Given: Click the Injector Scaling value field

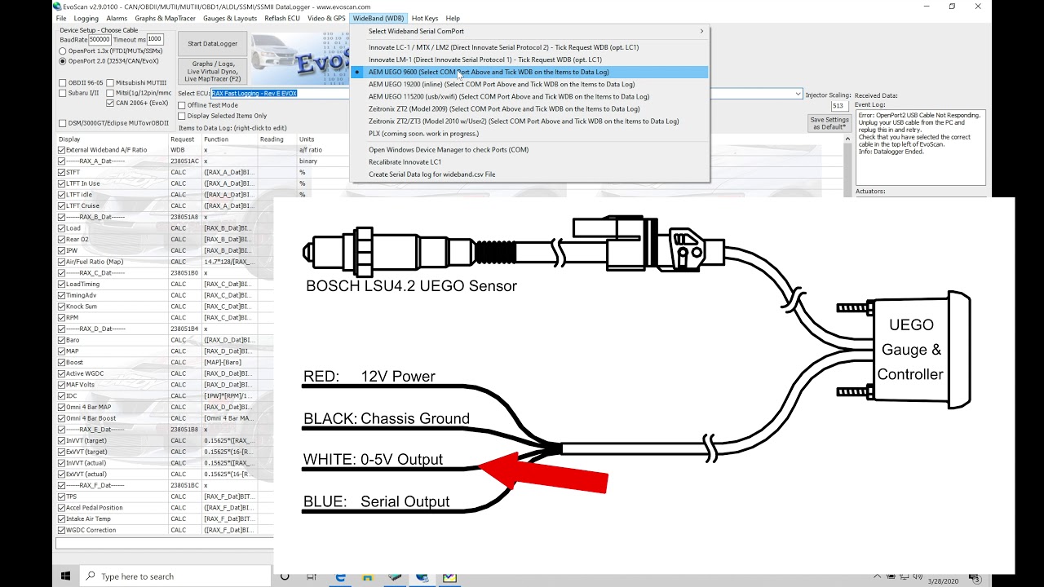Looking at the screenshot, I should click(x=838, y=105).
